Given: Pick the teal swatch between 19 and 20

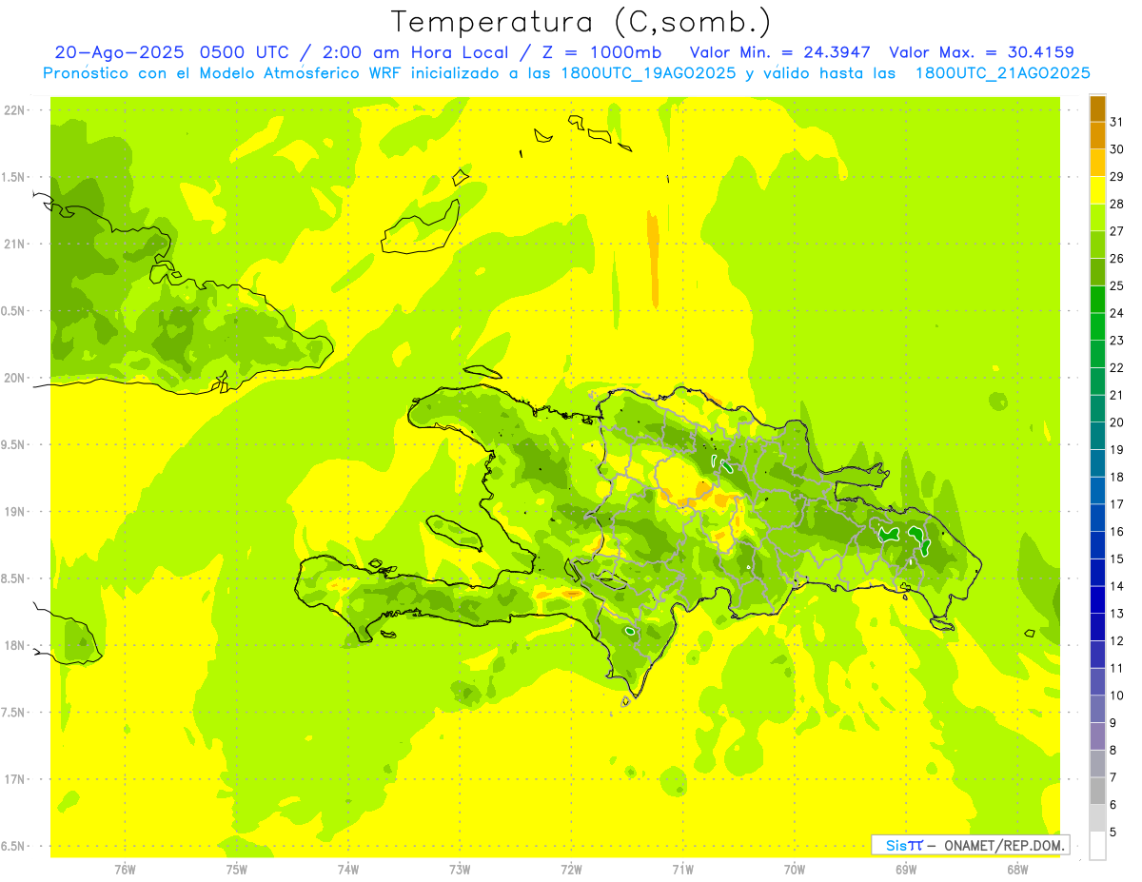Looking at the screenshot, I should [x=1097, y=436].
